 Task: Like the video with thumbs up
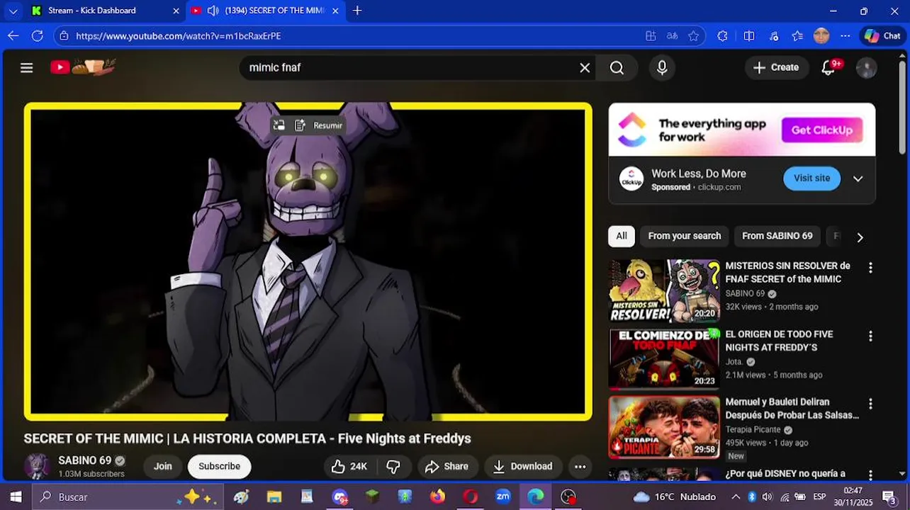[349, 466]
